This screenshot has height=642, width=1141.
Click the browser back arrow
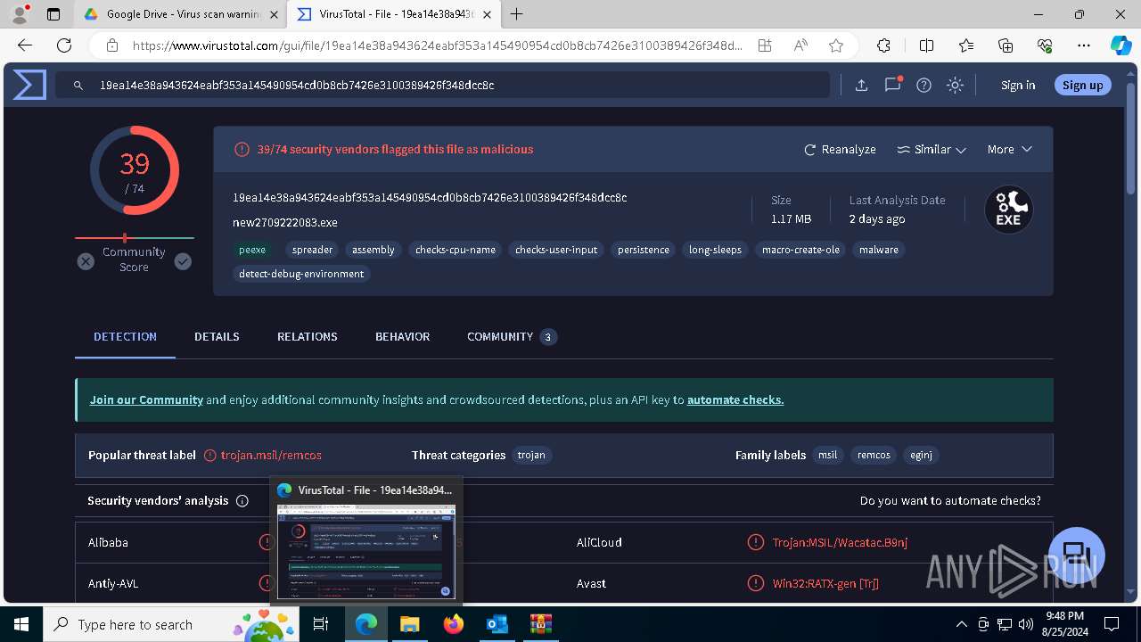click(x=25, y=45)
